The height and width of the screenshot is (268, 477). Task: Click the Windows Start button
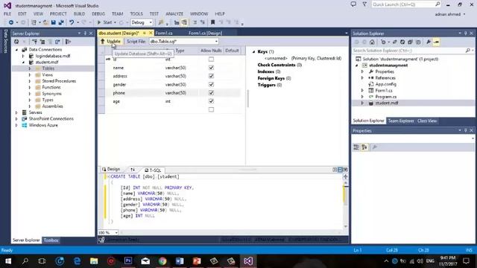coord(8,261)
